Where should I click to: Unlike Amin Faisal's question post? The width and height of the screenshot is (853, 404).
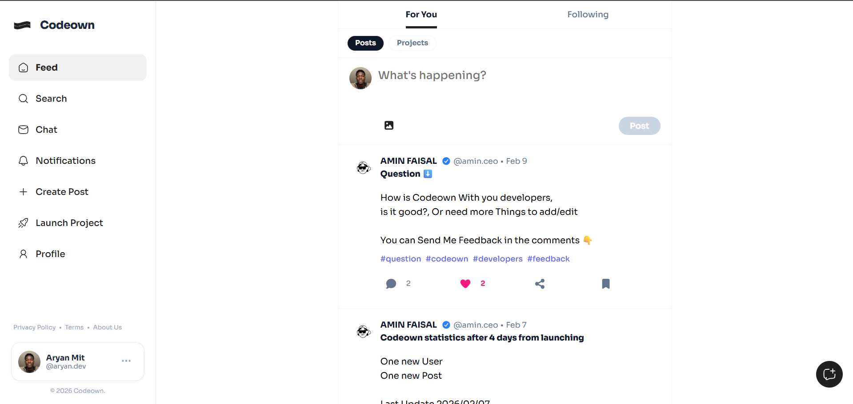[465, 284]
